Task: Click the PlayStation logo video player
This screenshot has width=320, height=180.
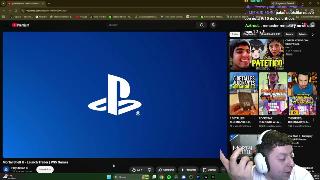Action: pos(115,95)
